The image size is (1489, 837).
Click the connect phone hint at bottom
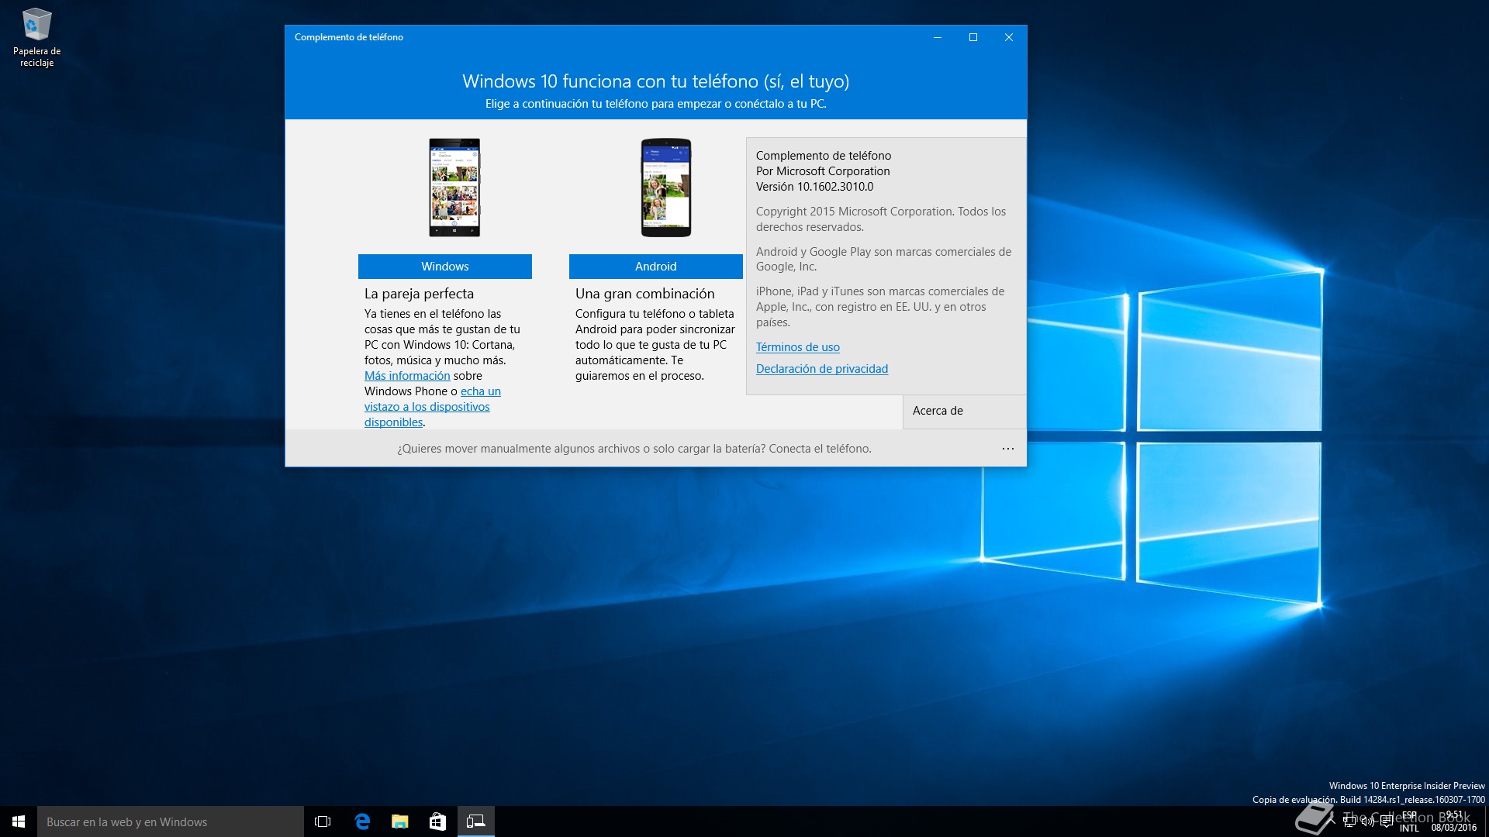[x=634, y=449]
